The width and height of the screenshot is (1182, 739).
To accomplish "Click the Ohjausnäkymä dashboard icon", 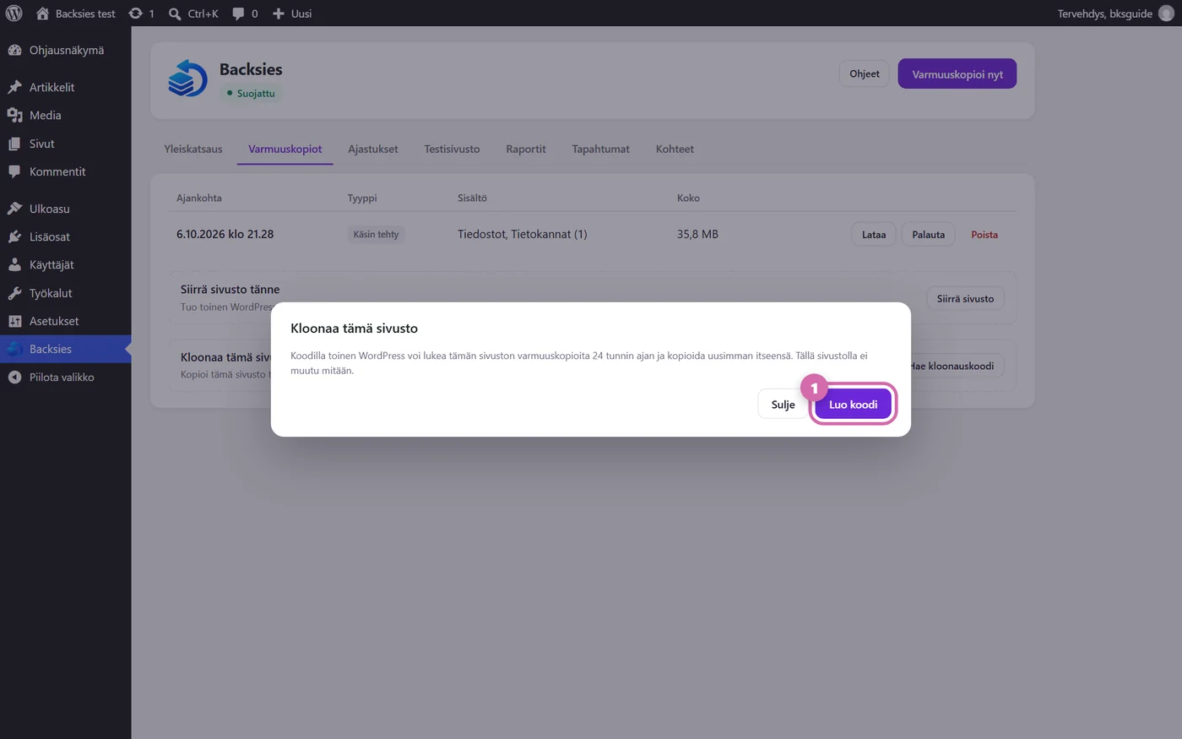I will point(14,50).
